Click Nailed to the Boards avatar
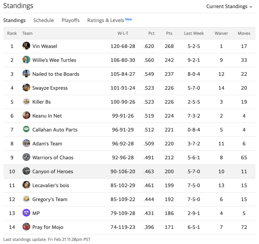Screen dimensions: 259x244 (26, 74)
